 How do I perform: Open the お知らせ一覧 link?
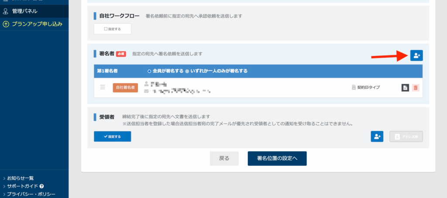(20, 178)
